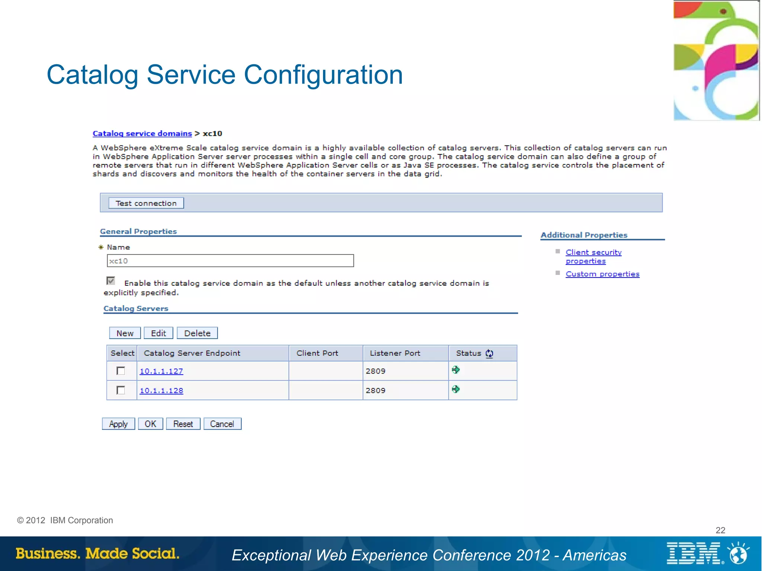Click the Catalog Service Configuration slide title
This screenshot has height=571, width=762.
point(225,75)
